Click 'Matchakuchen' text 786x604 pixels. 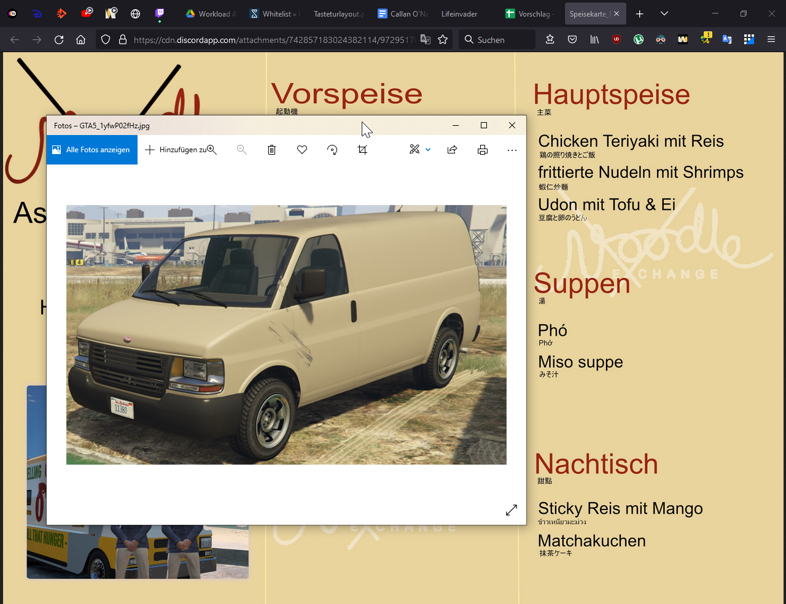pos(592,541)
